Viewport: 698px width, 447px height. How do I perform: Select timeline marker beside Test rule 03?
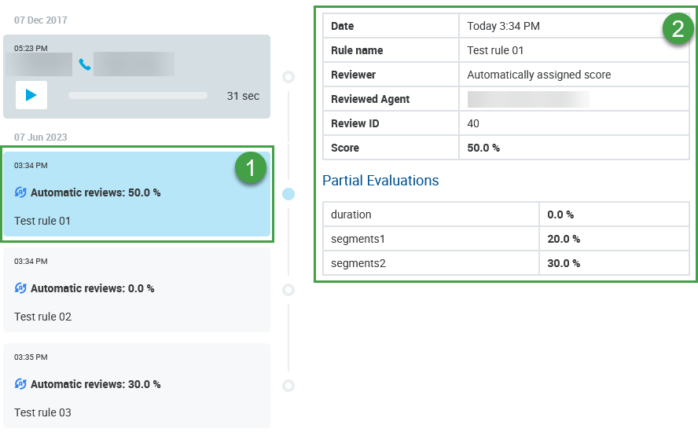[x=288, y=386]
